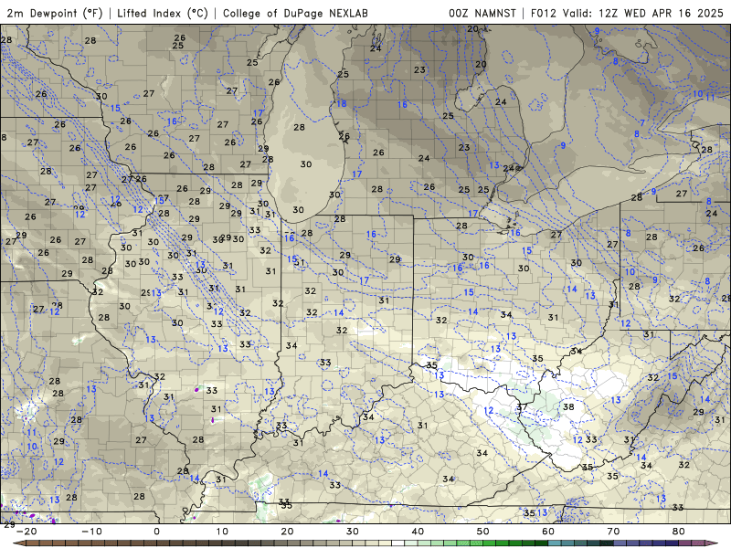Click the 80 label on the color scale
731x548 pixels.
679,532
